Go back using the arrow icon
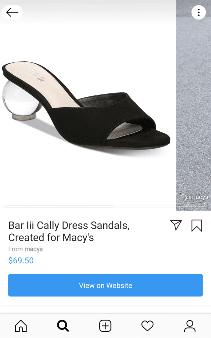This screenshot has width=211, height=338. pos(12,12)
